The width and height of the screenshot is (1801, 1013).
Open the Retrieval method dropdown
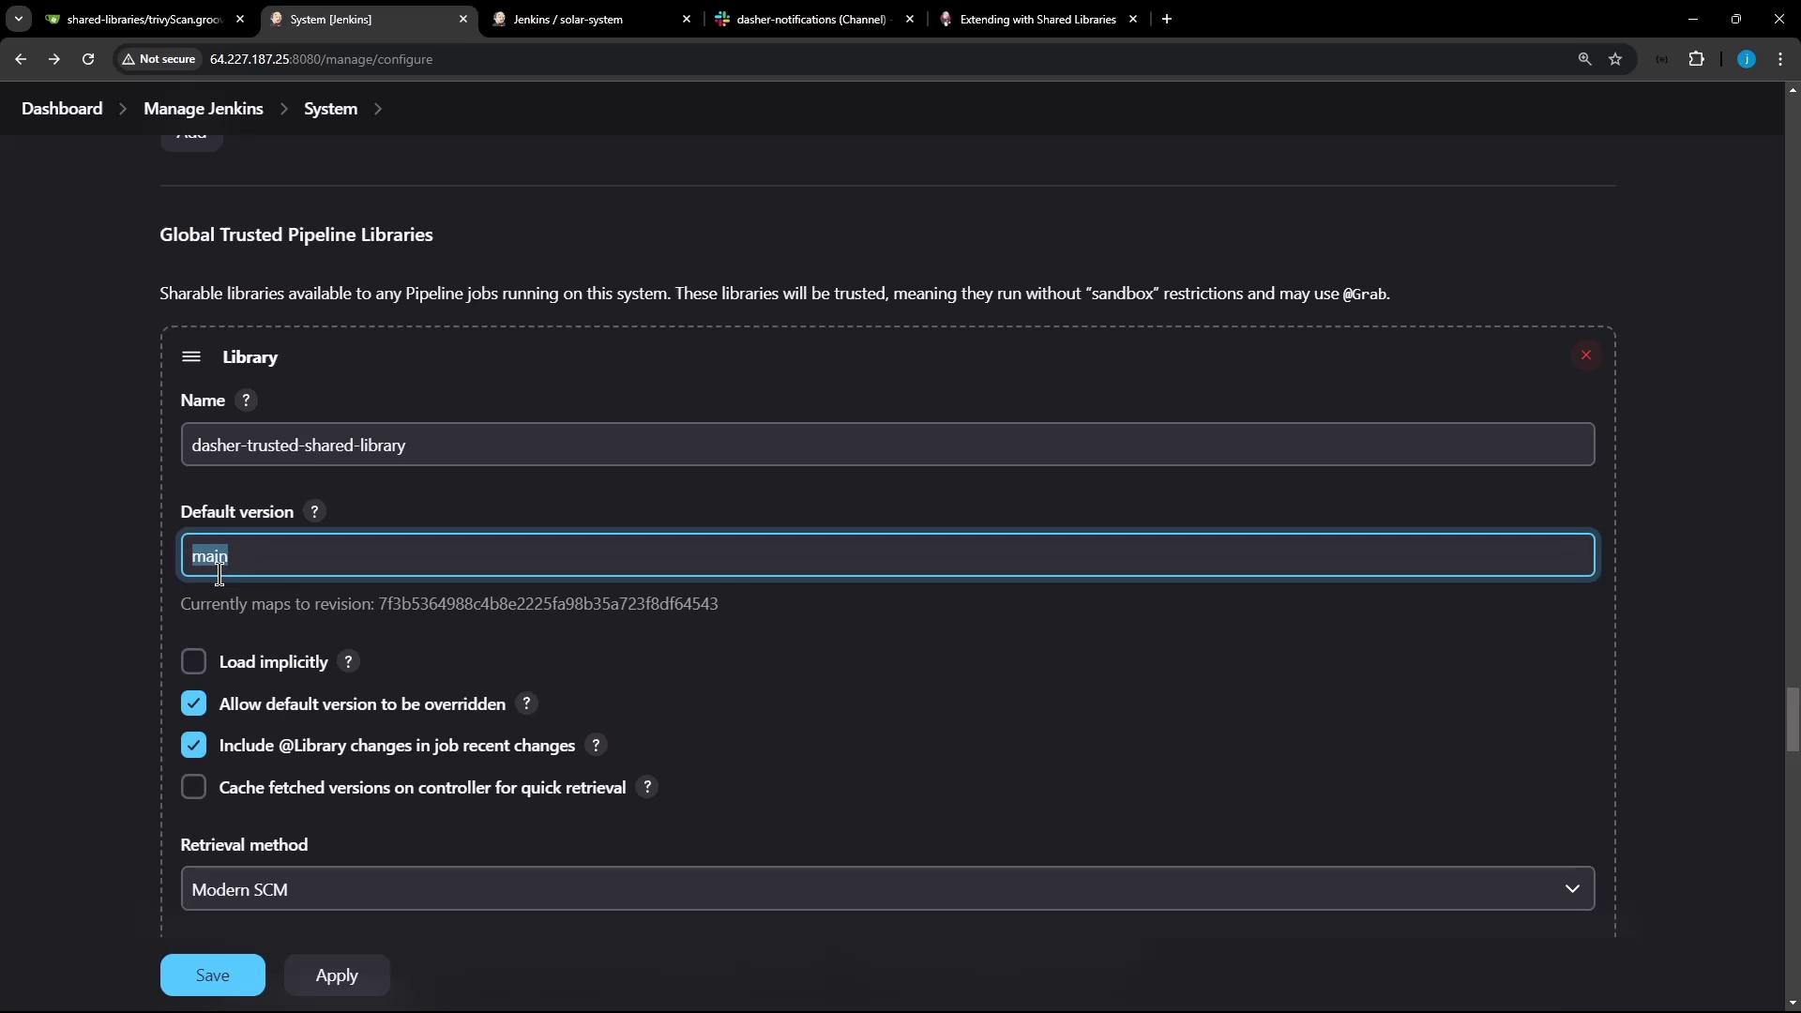pyautogui.click(x=886, y=889)
